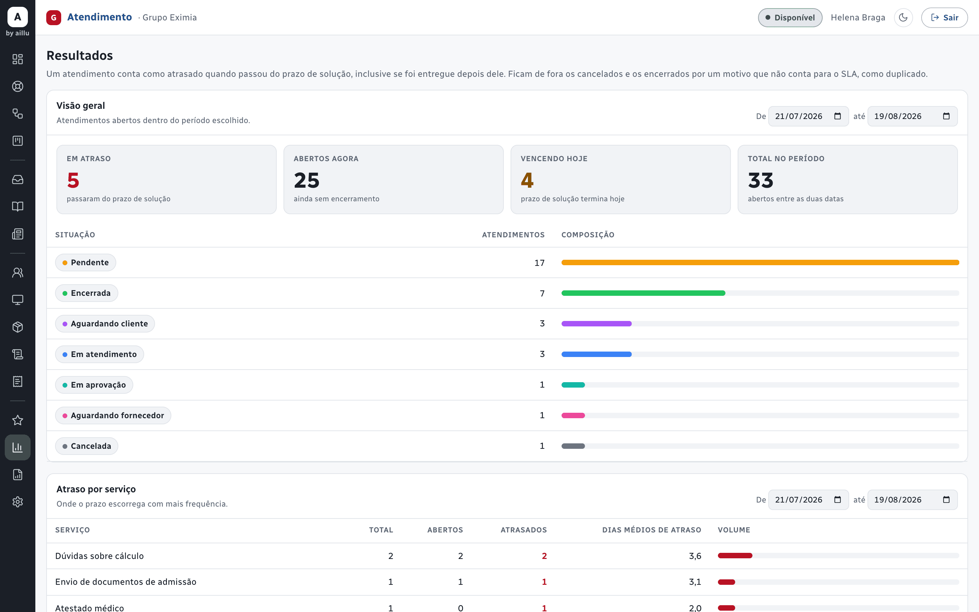Click the Encerrada status badge
This screenshot has height=612, width=979.
87,293
